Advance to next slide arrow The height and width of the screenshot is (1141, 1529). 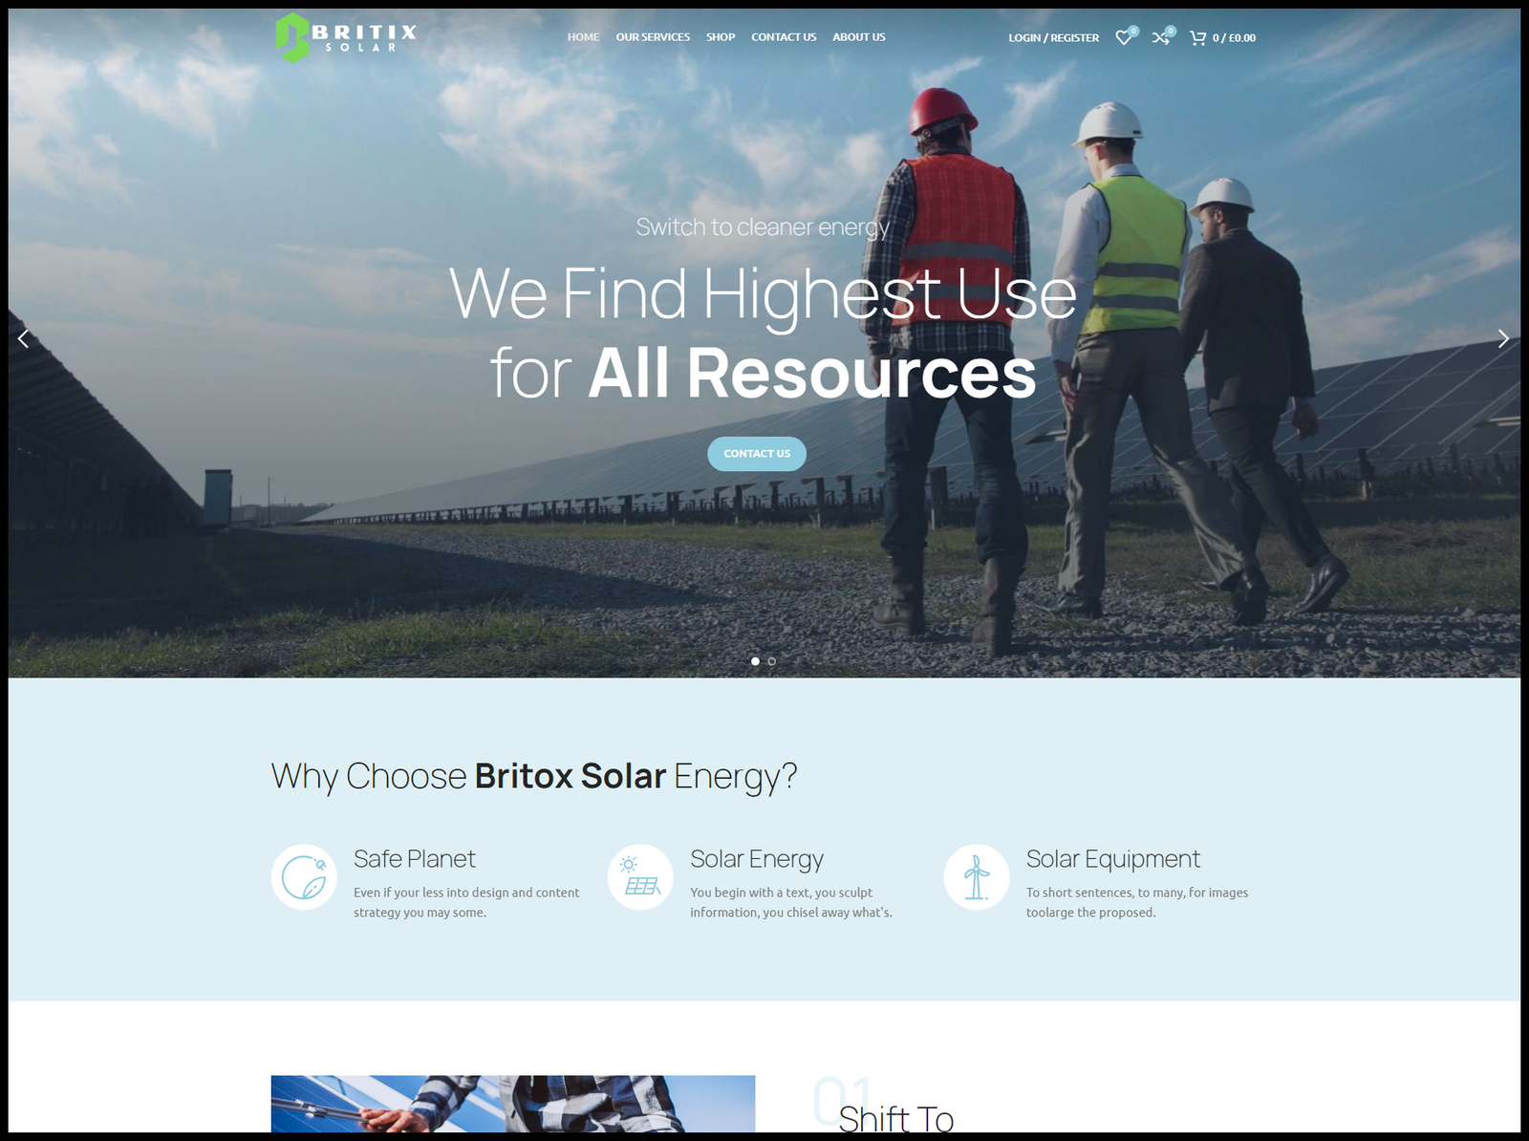pos(1503,338)
